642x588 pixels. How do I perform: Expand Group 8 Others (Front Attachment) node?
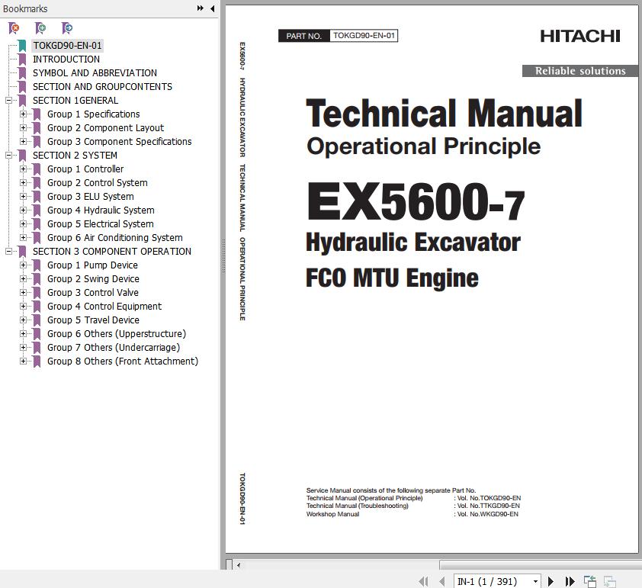pos(24,361)
